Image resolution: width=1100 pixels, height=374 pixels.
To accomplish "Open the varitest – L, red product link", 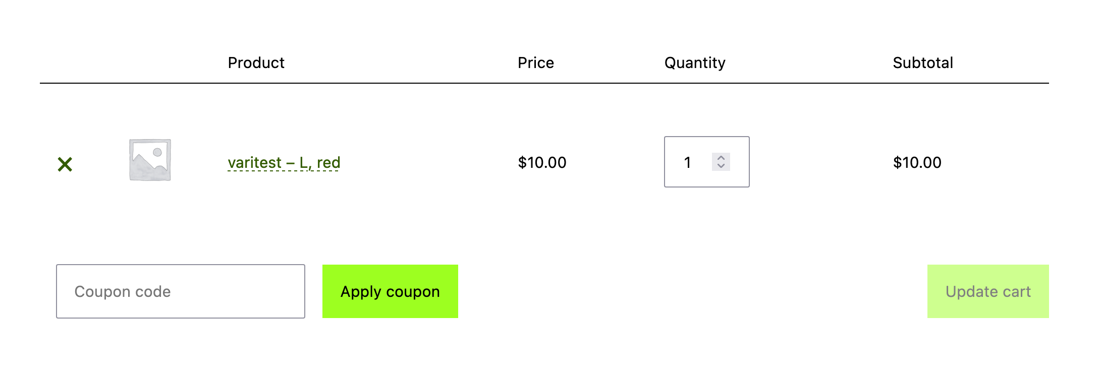I will coord(284,162).
